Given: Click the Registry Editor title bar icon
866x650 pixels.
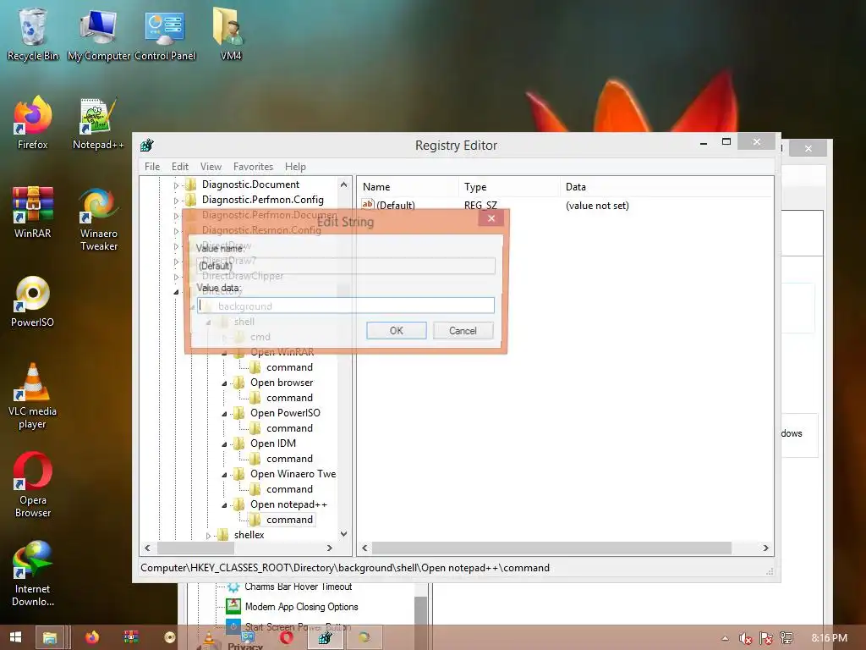Looking at the screenshot, I should (x=147, y=146).
